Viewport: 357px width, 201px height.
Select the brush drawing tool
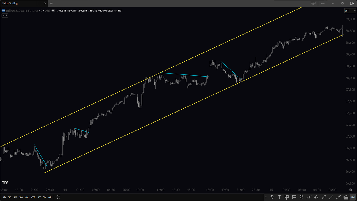pyautogui.click(x=309, y=197)
